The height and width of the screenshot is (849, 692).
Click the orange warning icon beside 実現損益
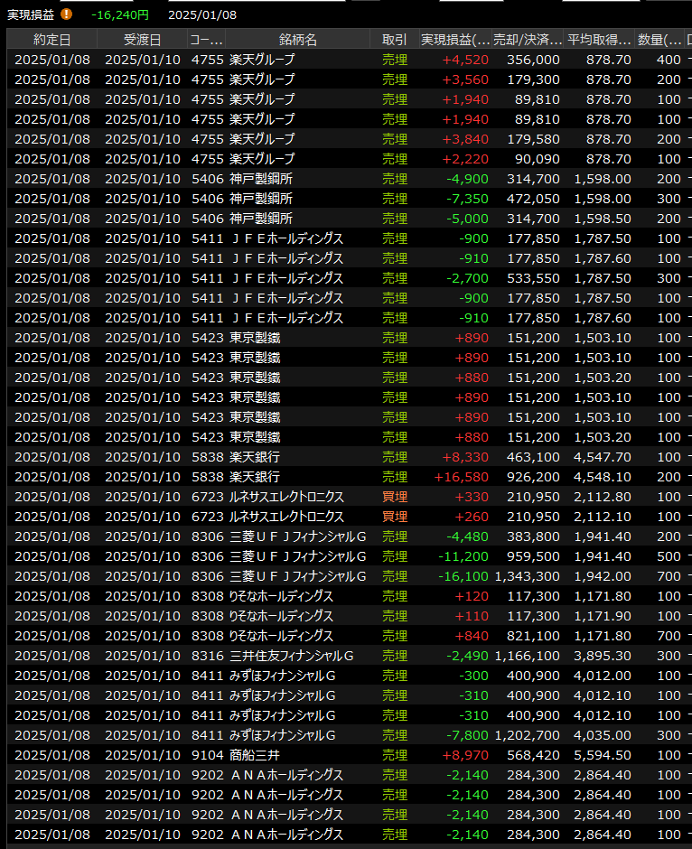(66, 14)
